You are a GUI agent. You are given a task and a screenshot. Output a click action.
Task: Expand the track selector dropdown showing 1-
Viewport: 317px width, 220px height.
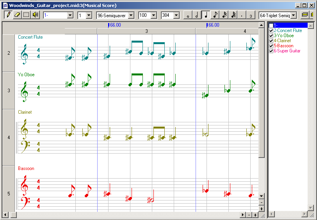point(70,15)
